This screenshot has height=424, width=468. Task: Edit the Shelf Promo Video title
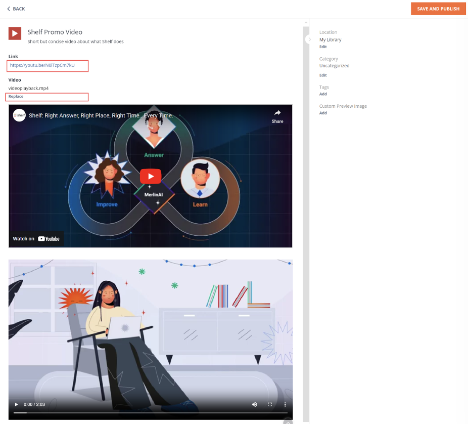(x=55, y=32)
